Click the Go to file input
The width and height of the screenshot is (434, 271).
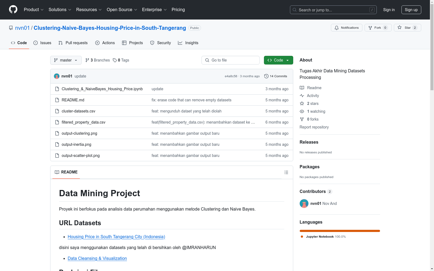(x=231, y=60)
